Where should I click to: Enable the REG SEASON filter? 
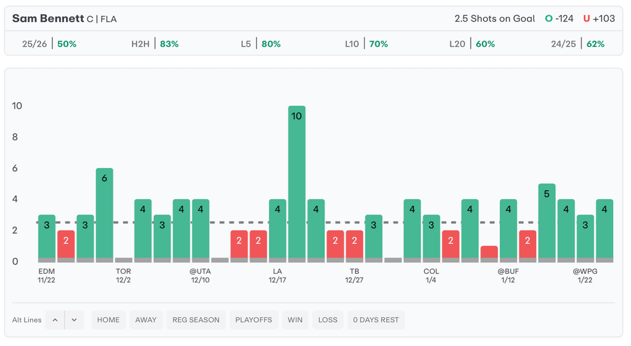[196, 320]
